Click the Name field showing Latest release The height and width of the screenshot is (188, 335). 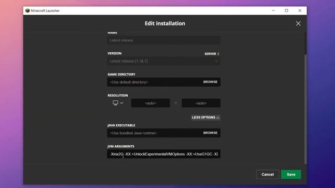pos(164,40)
